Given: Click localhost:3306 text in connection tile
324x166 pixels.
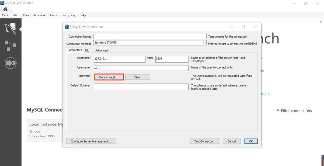Looking at the screenshot, I should pos(44,136).
